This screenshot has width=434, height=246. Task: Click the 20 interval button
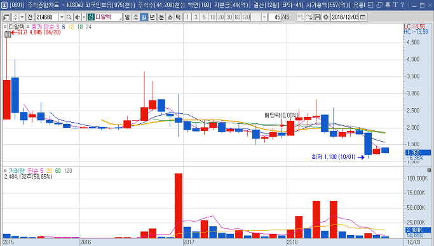tap(220, 17)
